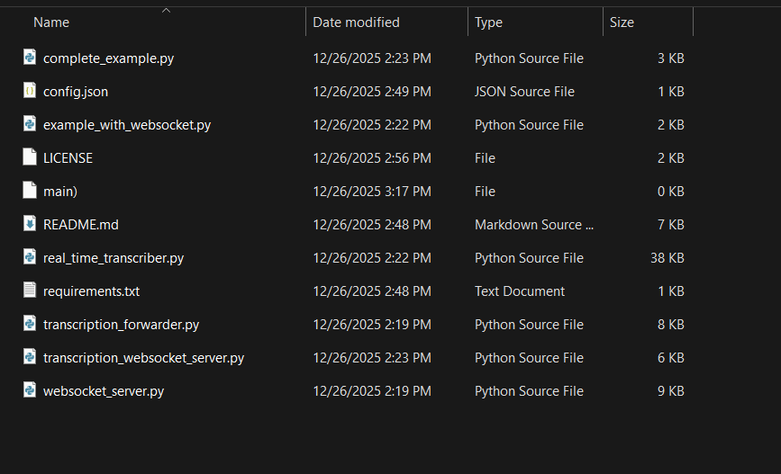Image resolution: width=781 pixels, height=474 pixels.
Task: Click the transcription_forwarder.py file icon
Action: tap(30, 324)
